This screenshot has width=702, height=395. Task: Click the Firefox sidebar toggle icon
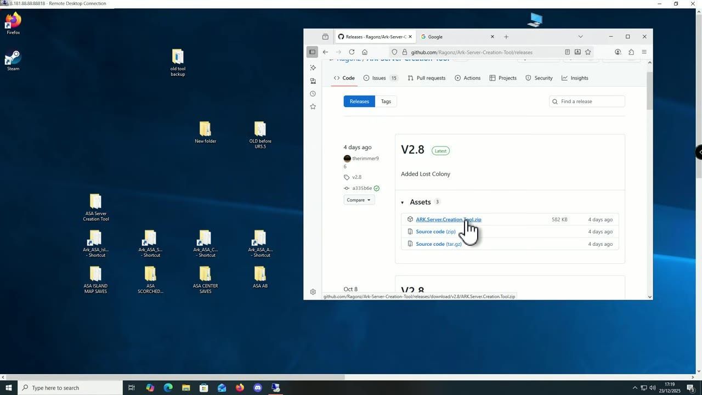click(312, 52)
